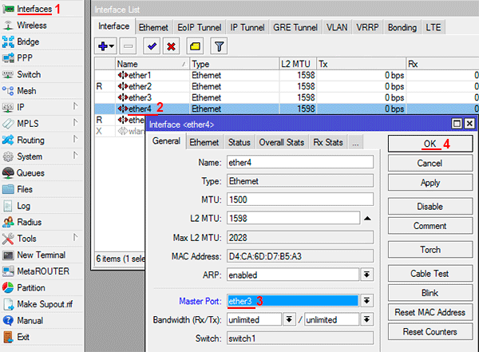Screen dimensions: 479x352
Task: Click the red X disable toolbar icon
Action: click(171, 47)
